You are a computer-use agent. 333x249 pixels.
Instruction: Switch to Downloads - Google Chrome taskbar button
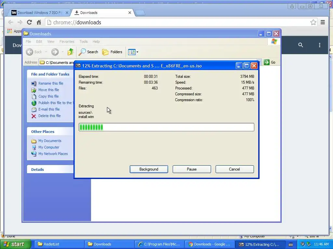point(210,244)
